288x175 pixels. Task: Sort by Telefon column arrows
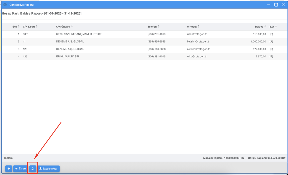pos(159,27)
